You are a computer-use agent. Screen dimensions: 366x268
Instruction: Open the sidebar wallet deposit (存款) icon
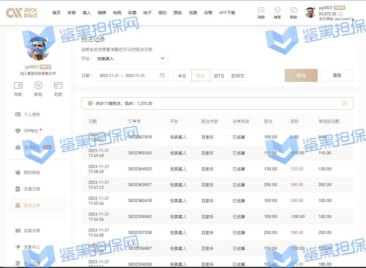tap(18, 86)
